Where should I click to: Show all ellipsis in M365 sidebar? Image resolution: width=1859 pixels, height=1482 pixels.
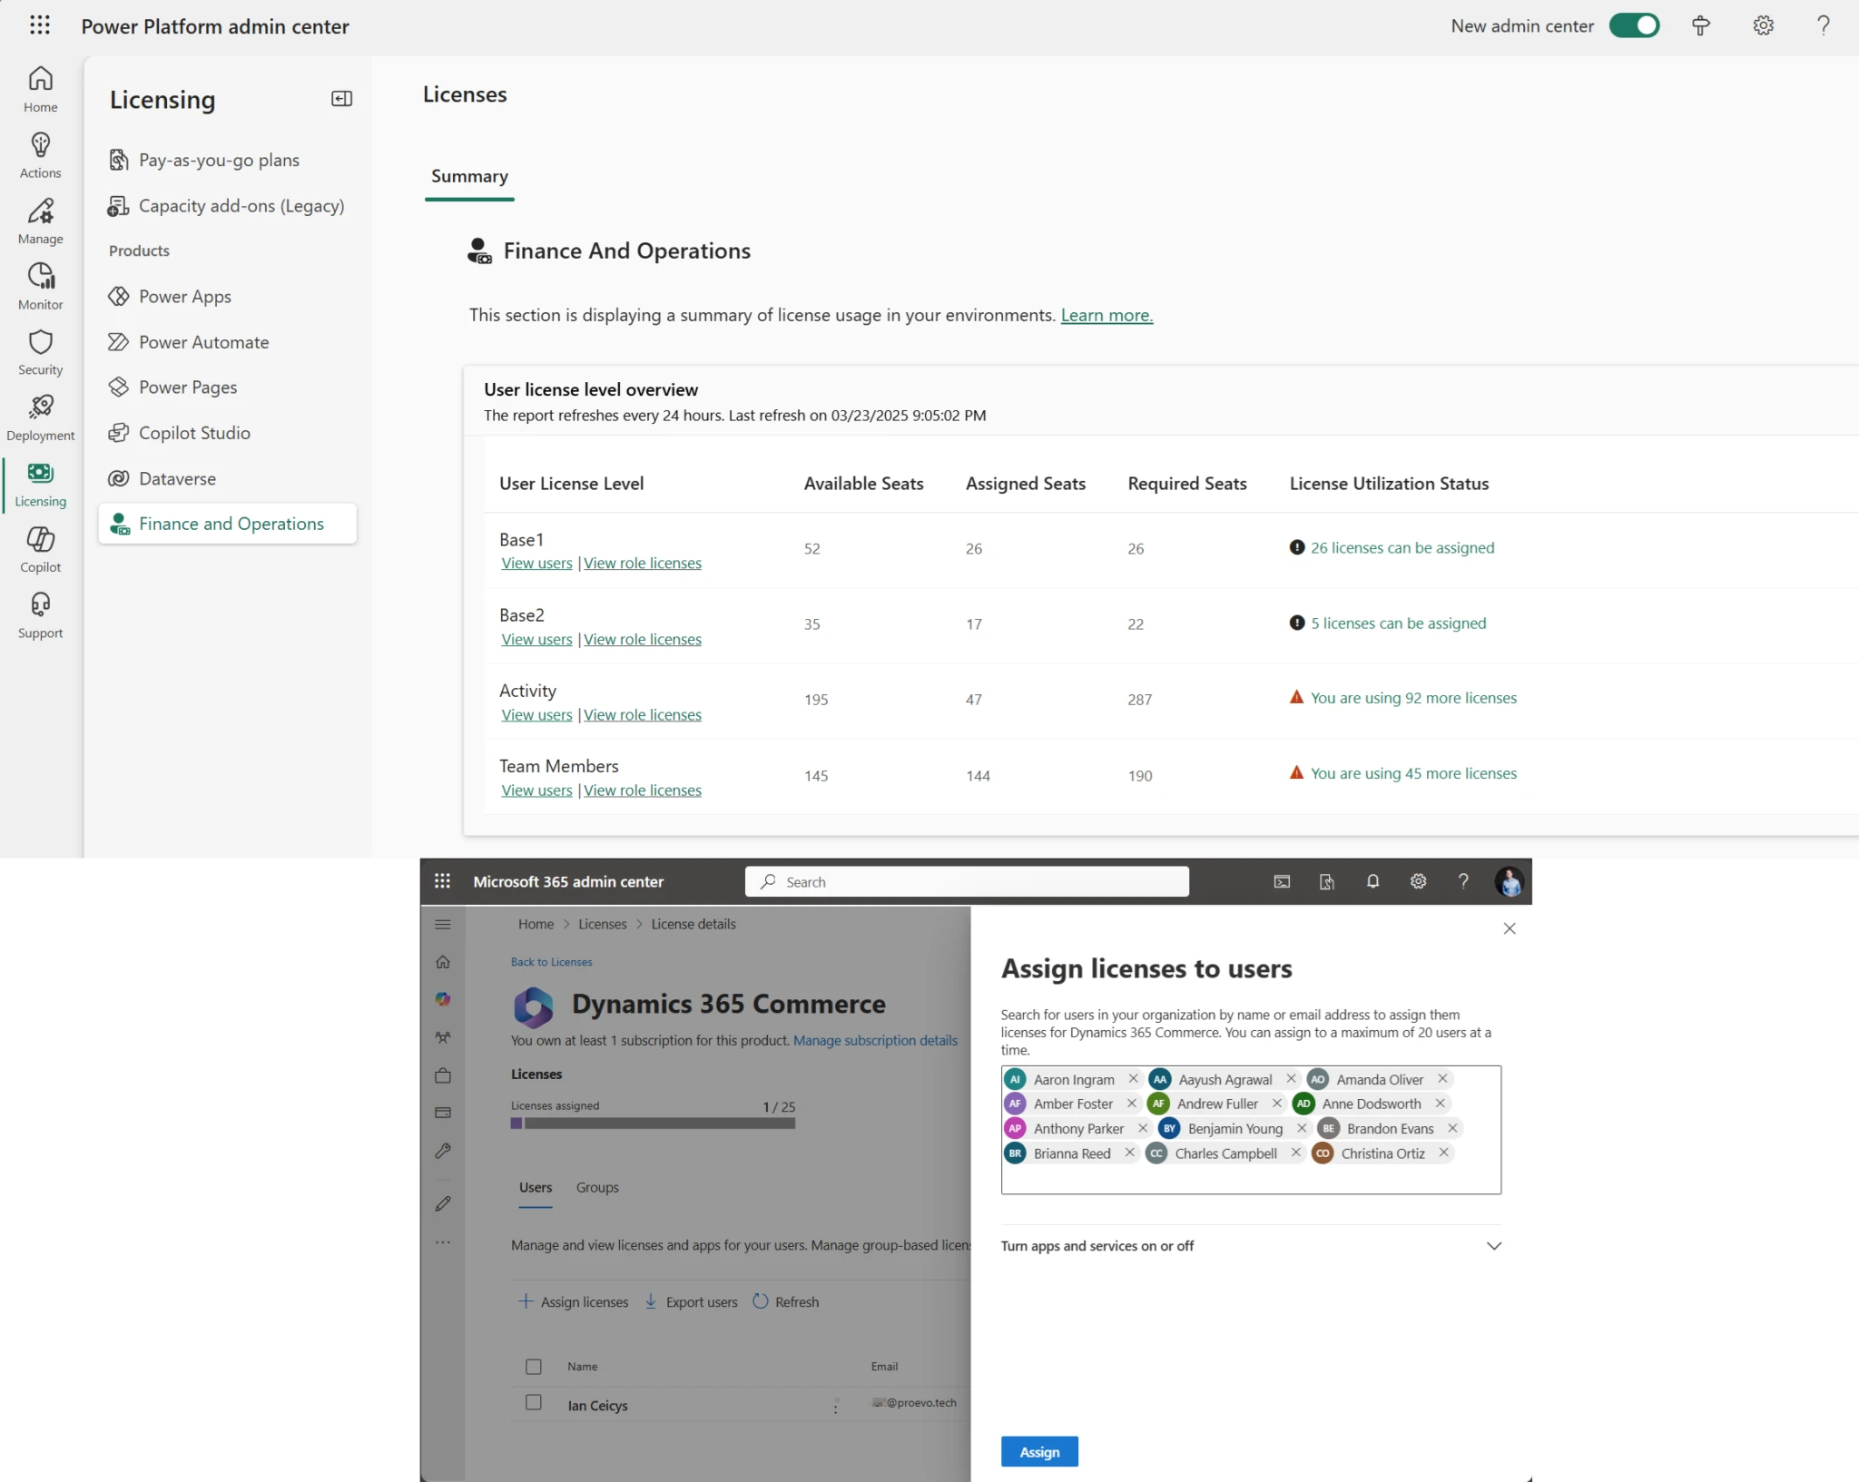point(442,1242)
